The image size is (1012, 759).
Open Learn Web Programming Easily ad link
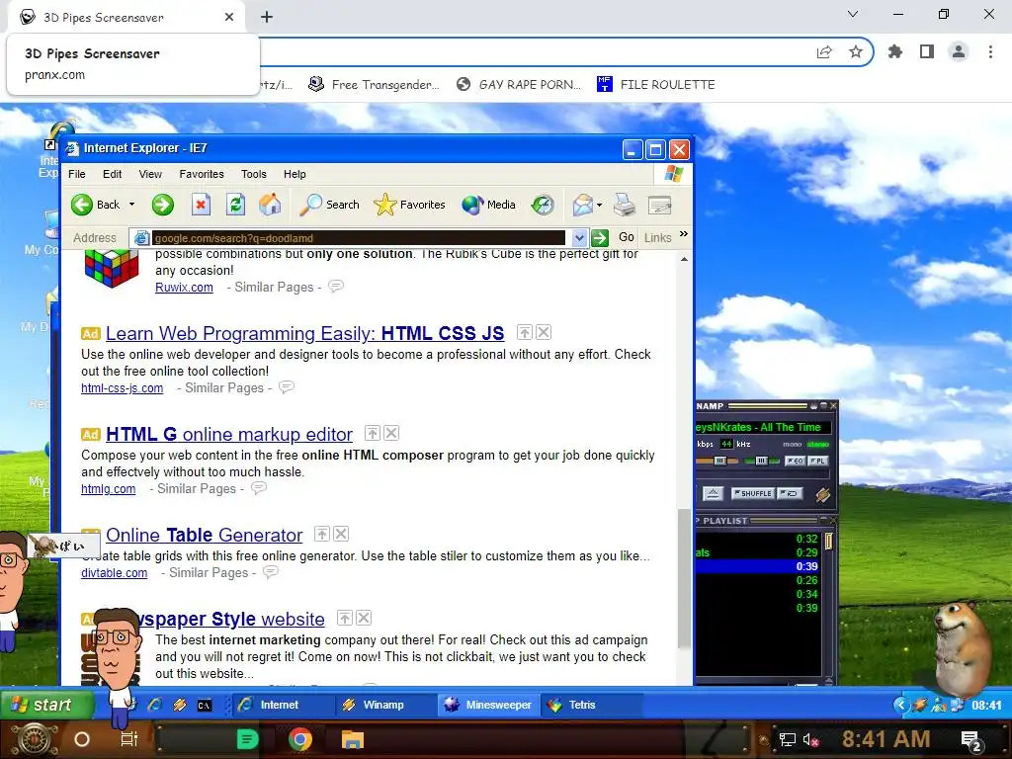click(304, 333)
